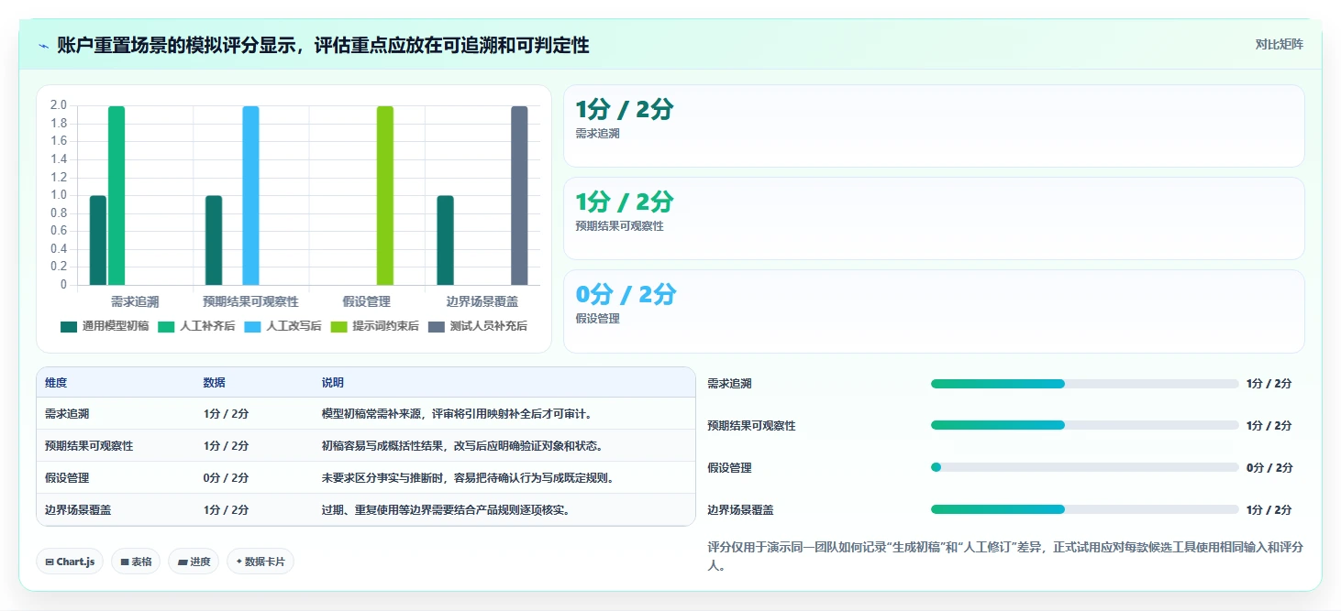
Task: Select the 对比矩阵 label in header
Action: [1279, 44]
